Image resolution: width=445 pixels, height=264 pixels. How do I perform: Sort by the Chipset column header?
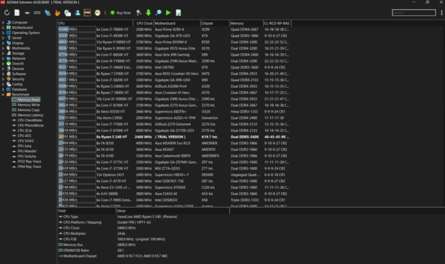[x=215, y=23]
